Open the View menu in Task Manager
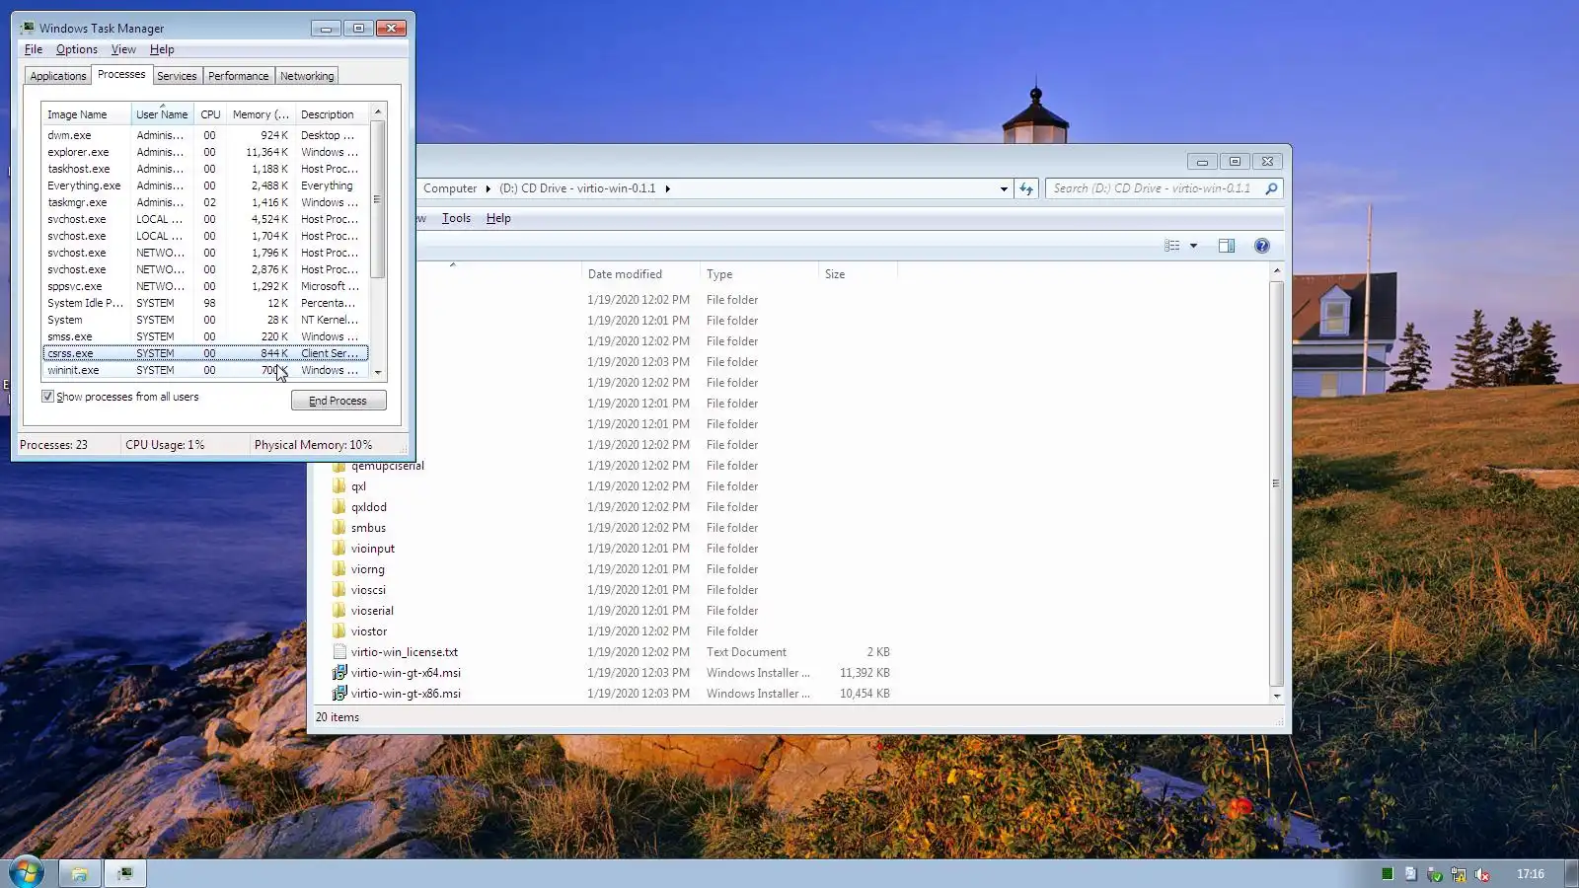 point(123,49)
